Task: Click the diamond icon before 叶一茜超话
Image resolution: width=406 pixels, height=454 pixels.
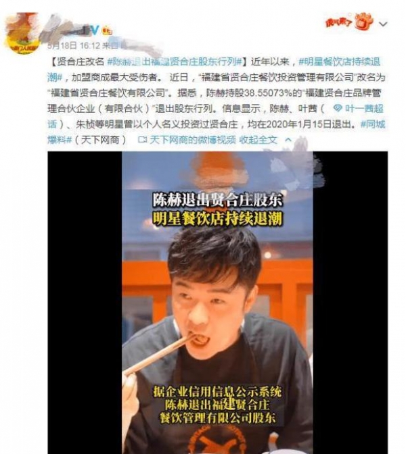Action: [x=337, y=109]
